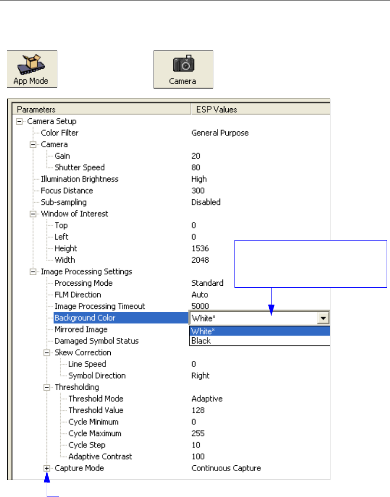Click the Standard processing mode value
Screen dimensions: 390x497
point(208,283)
